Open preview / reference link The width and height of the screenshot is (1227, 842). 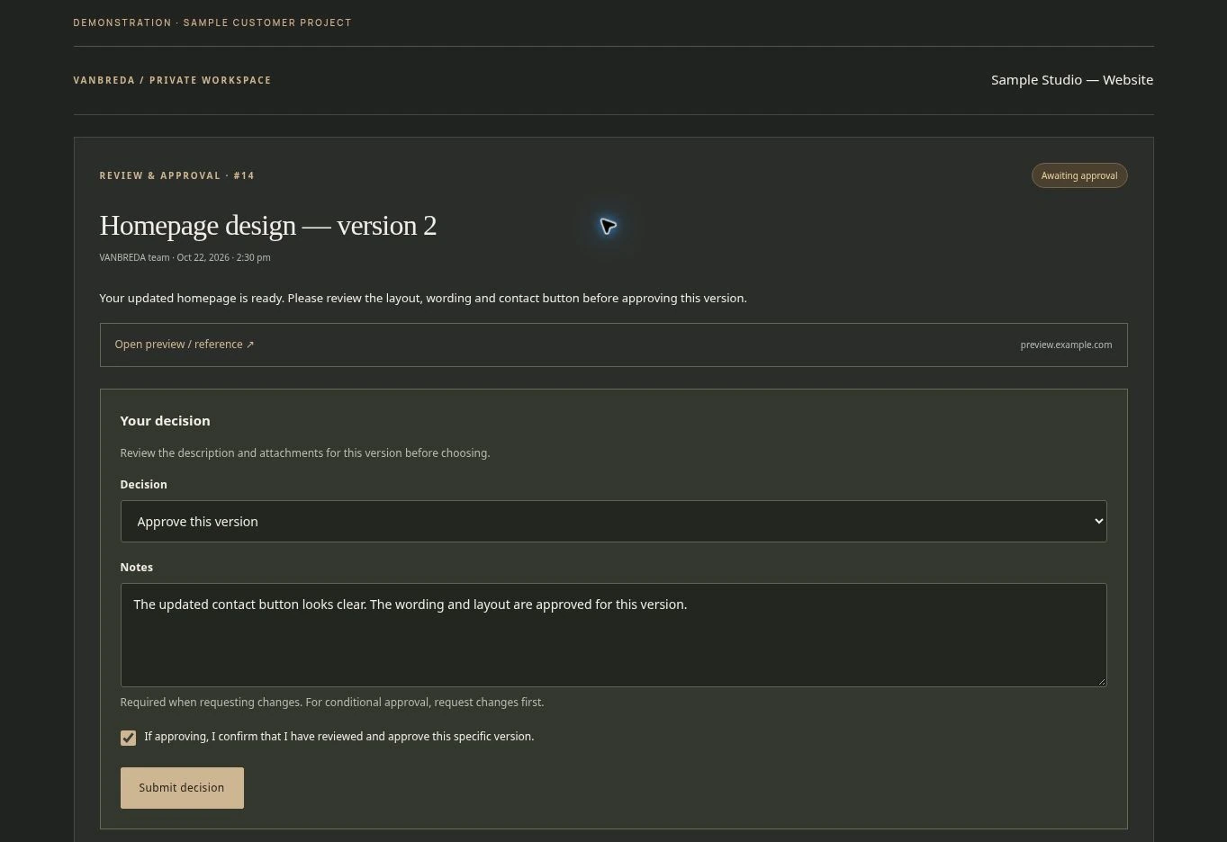(185, 345)
